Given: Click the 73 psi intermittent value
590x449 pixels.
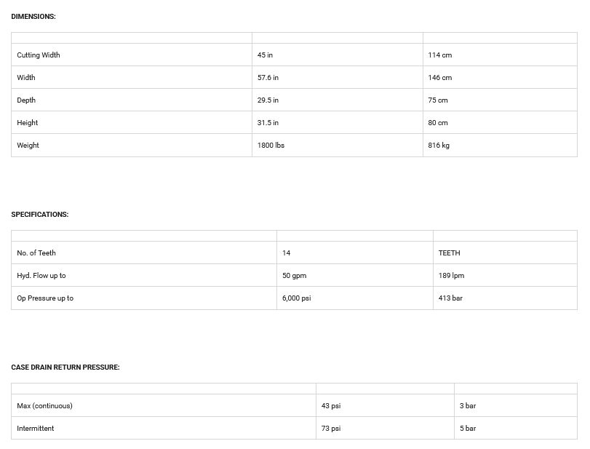Looking at the screenshot, I should (x=331, y=429).
